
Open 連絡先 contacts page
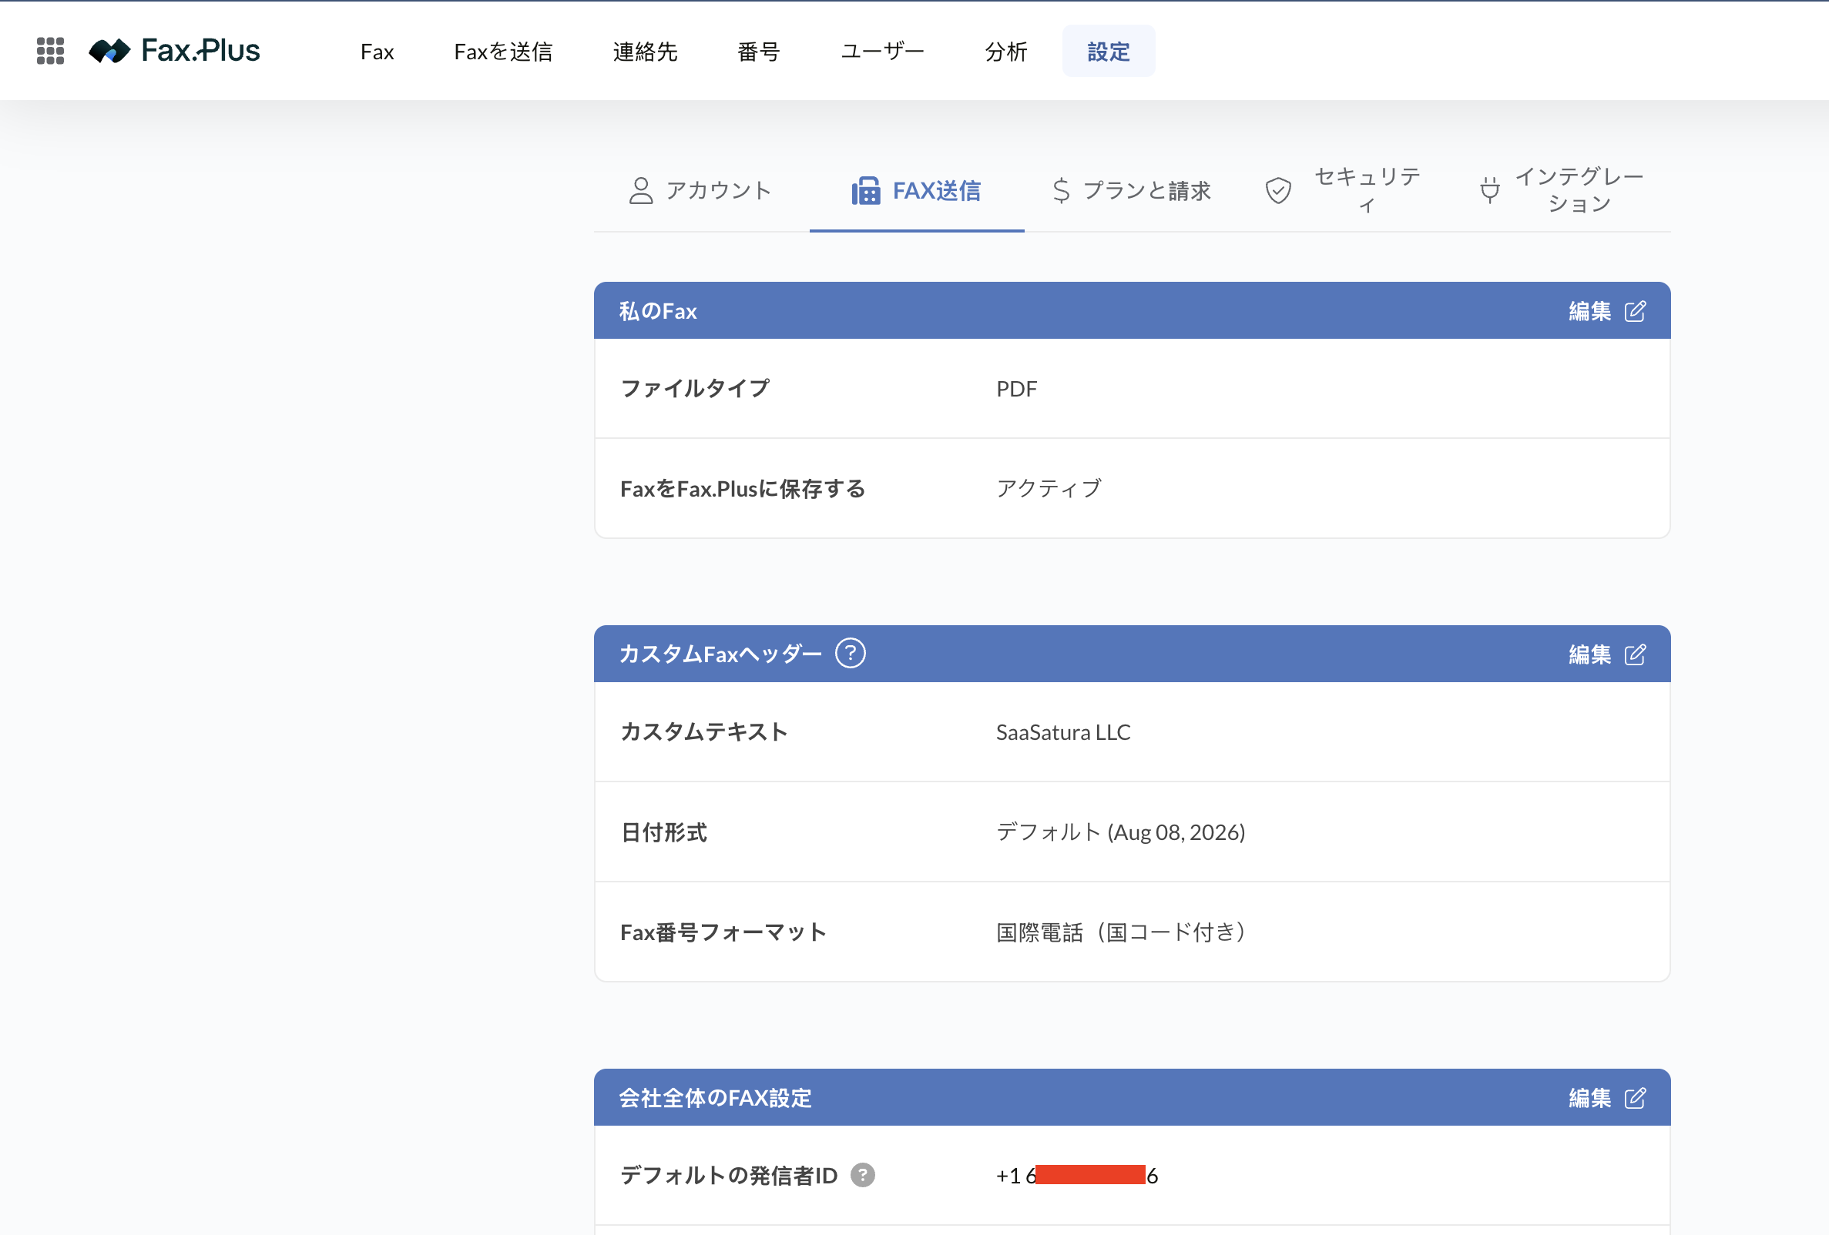click(646, 52)
